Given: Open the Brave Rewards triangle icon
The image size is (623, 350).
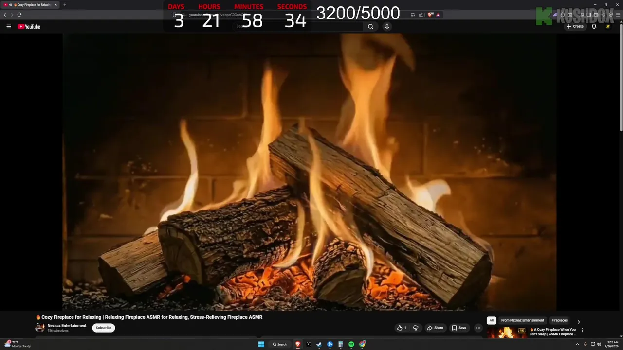Looking at the screenshot, I should pyautogui.click(x=438, y=15).
